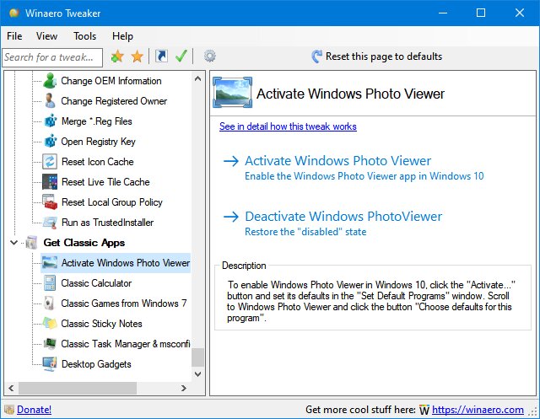Click the reset page arrow icon

coord(316,56)
